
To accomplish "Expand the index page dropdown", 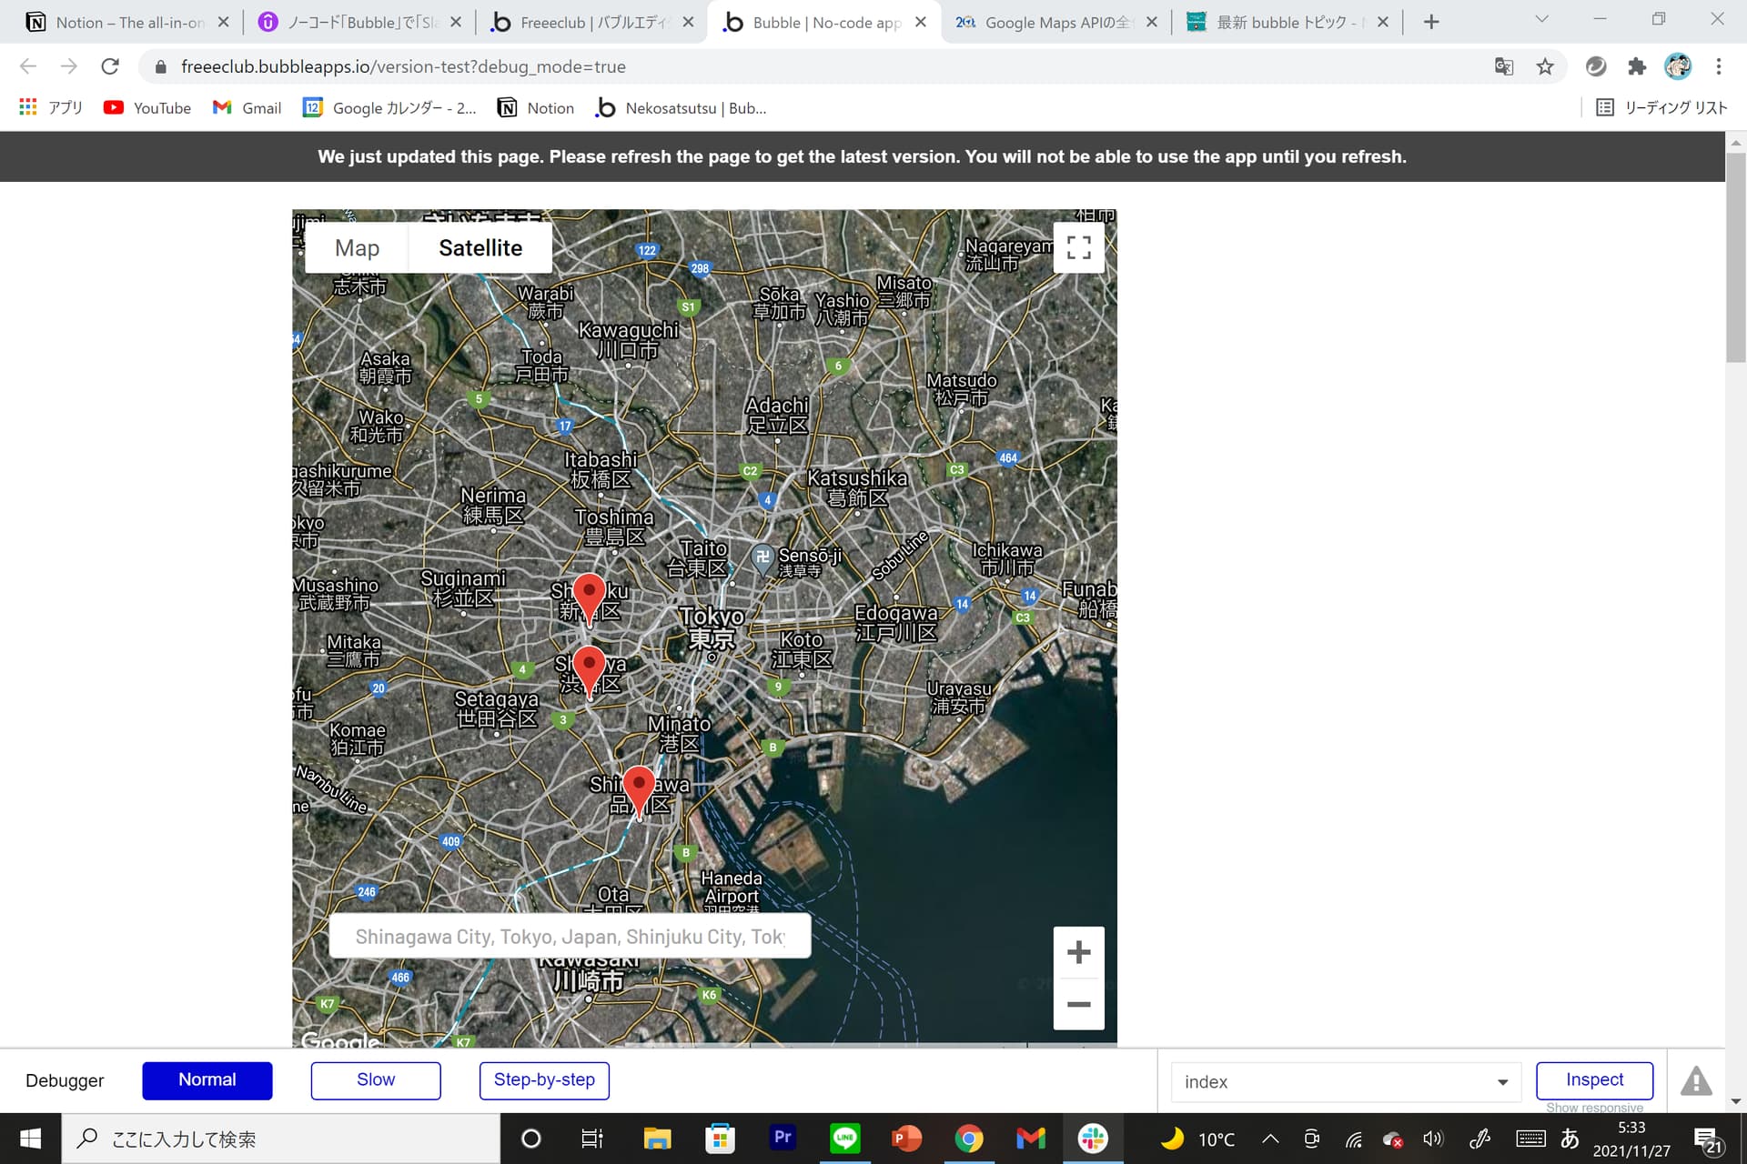I will (1346, 1081).
